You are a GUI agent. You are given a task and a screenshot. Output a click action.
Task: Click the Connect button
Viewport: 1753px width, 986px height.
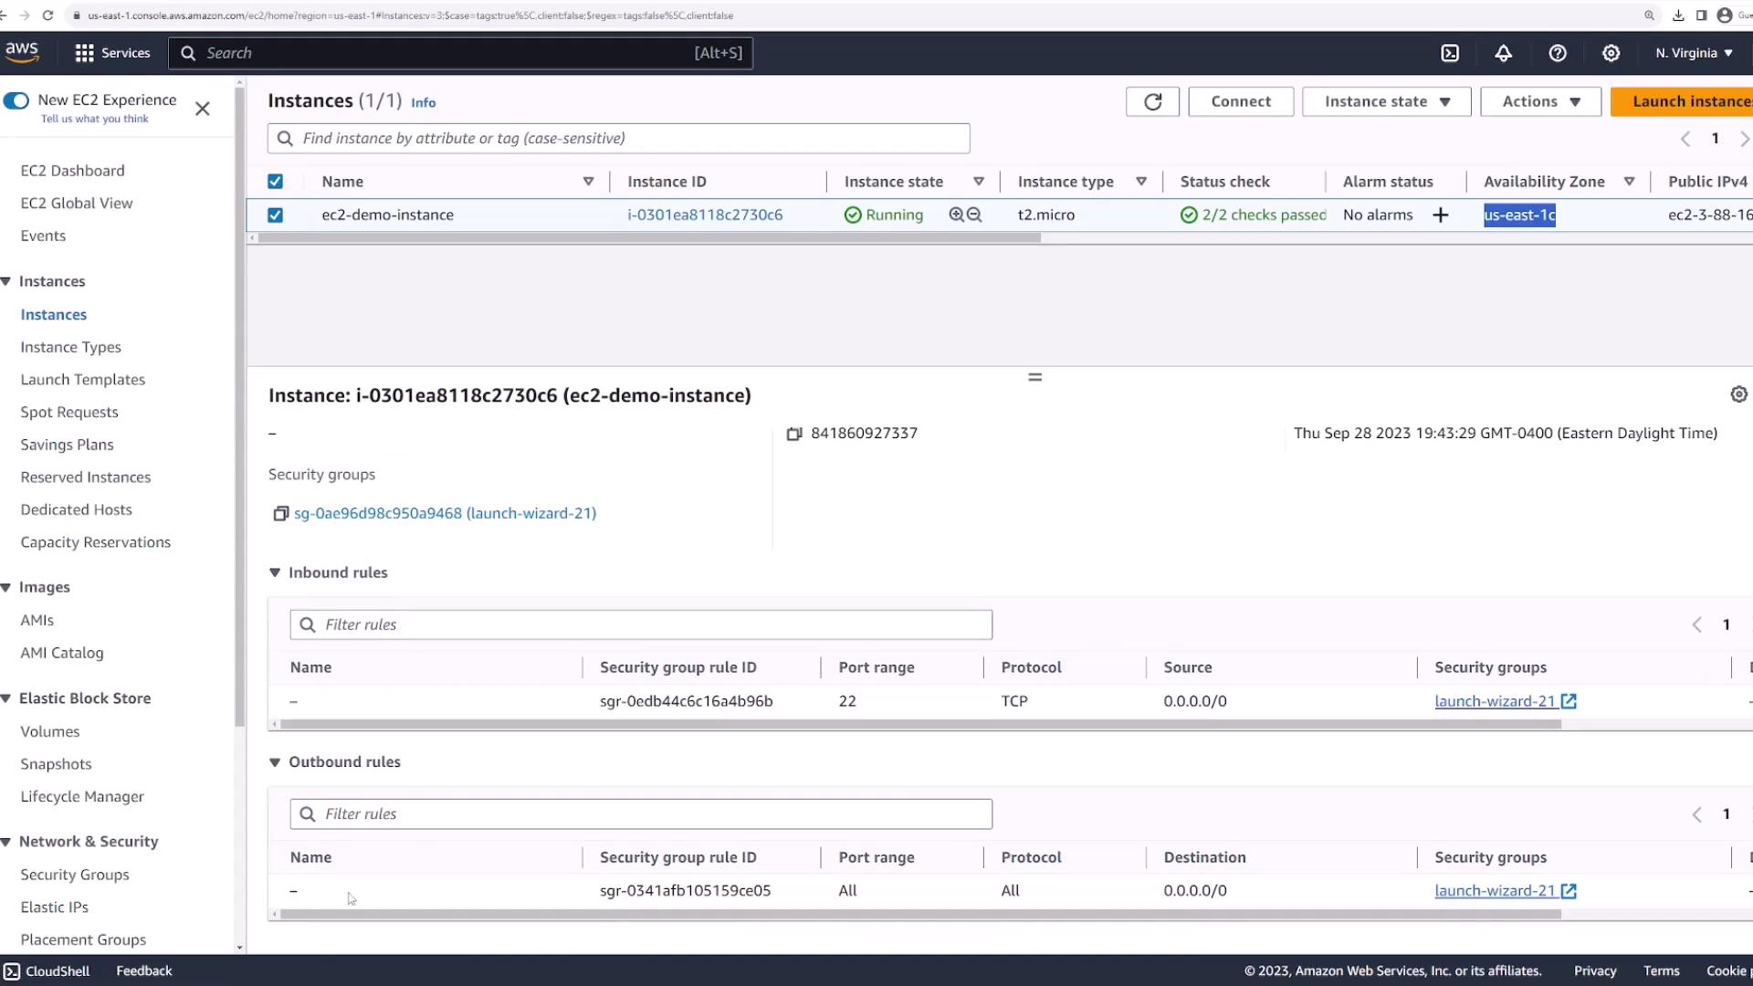[1240, 101]
